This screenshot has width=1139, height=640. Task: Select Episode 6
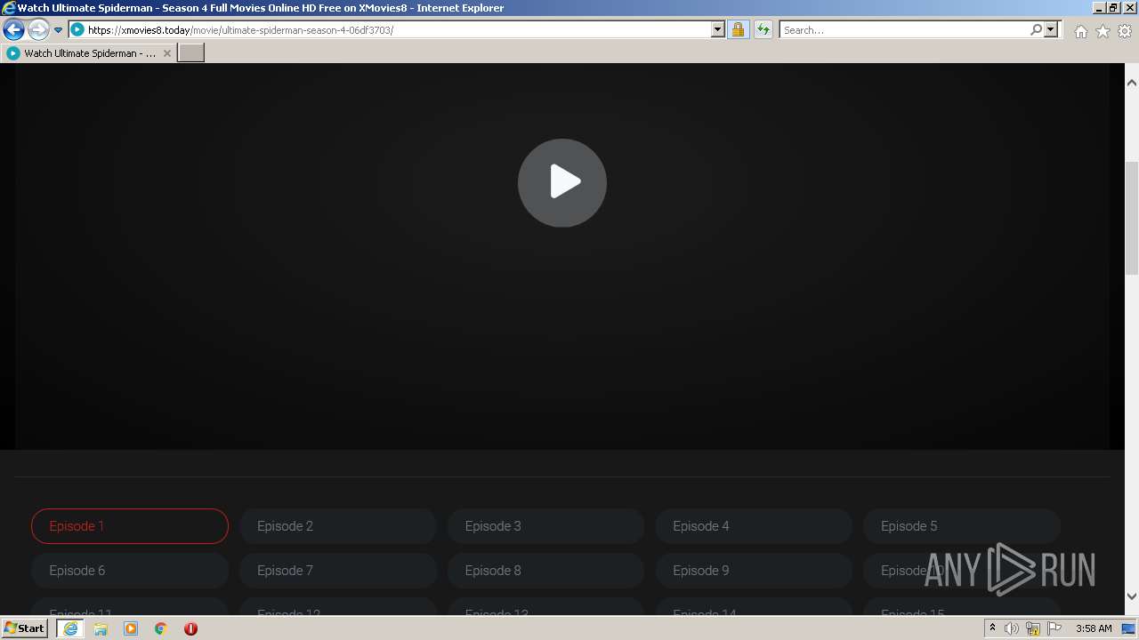coord(130,571)
